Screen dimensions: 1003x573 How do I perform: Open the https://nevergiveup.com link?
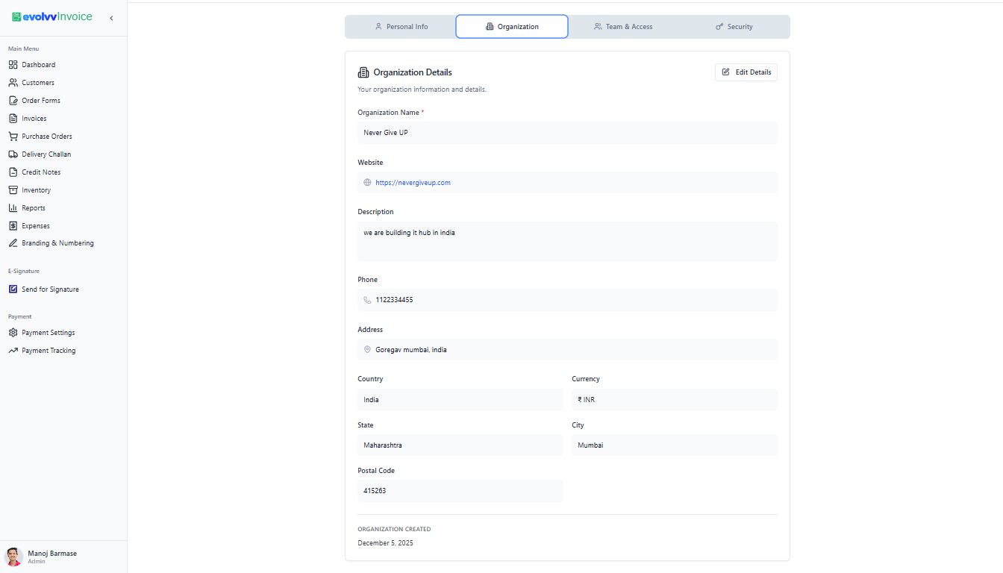pyautogui.click(x=413, y=183)
